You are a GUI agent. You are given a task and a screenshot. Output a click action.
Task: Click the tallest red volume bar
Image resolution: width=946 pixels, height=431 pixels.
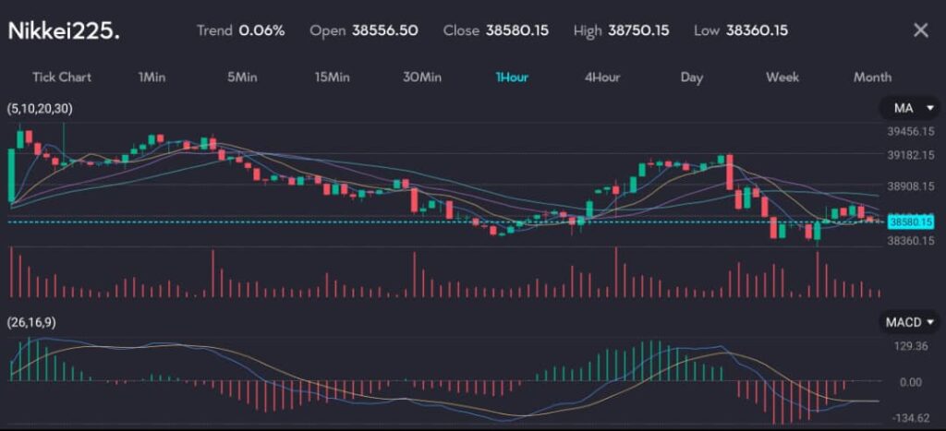(x=615, y=273)
